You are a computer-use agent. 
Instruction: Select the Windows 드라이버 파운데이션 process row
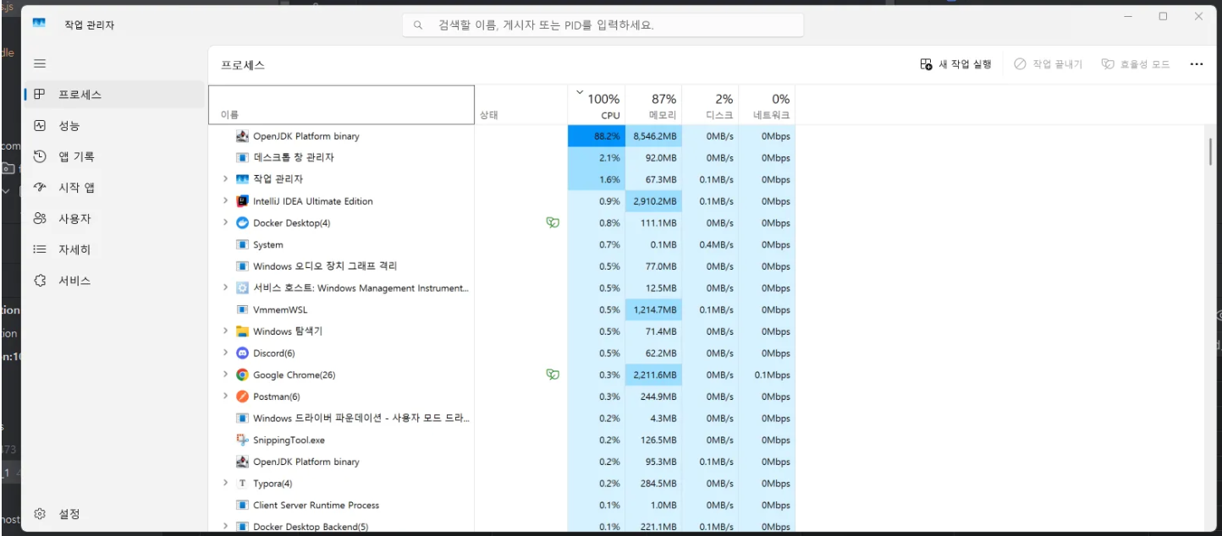click(x=502, y=418)
